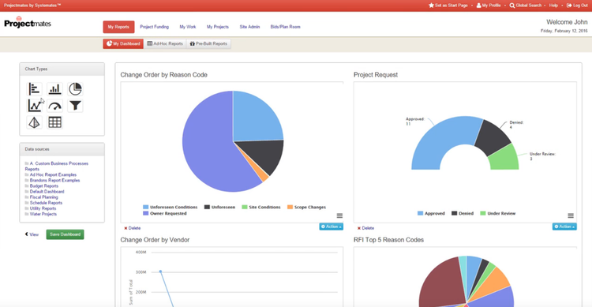592x307 pixels.
Task: Open Action dropdown under Project Request chart
Action: (x=564, y=227)
